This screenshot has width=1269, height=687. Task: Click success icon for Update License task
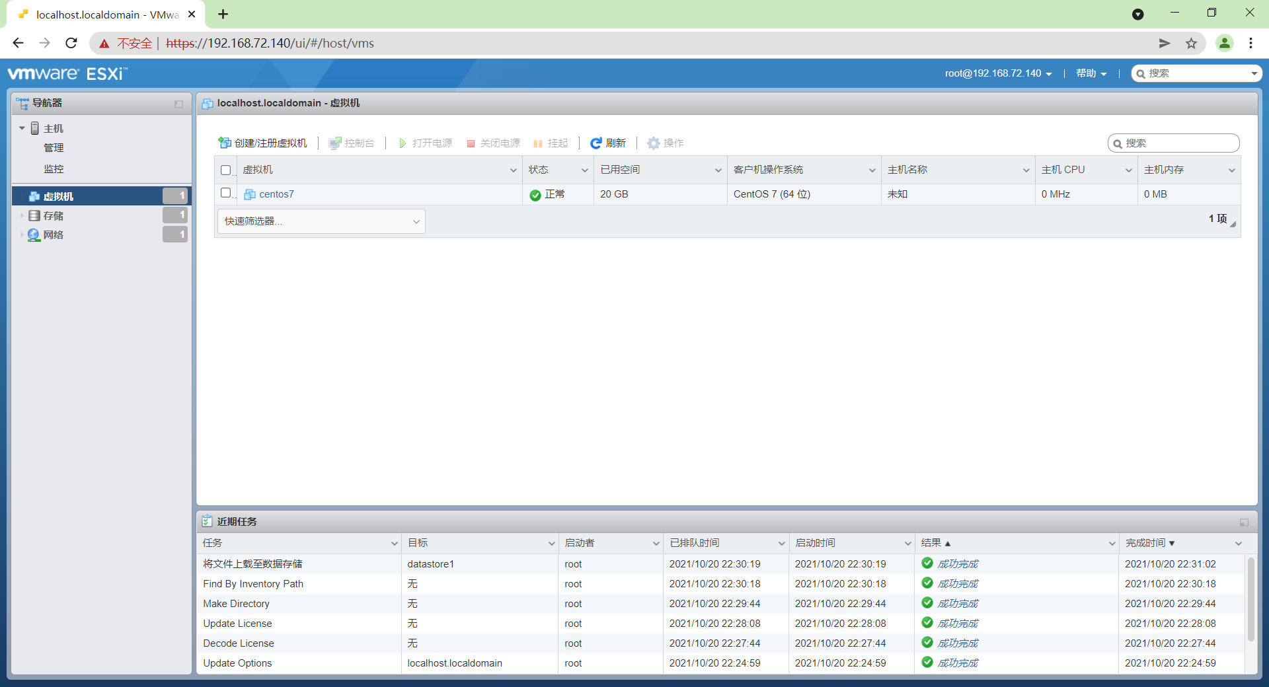coord(927,622)
